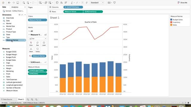Viewport: 191px width, 107px height.
Task: Click the Quarter of Date header
Action: 90,22
